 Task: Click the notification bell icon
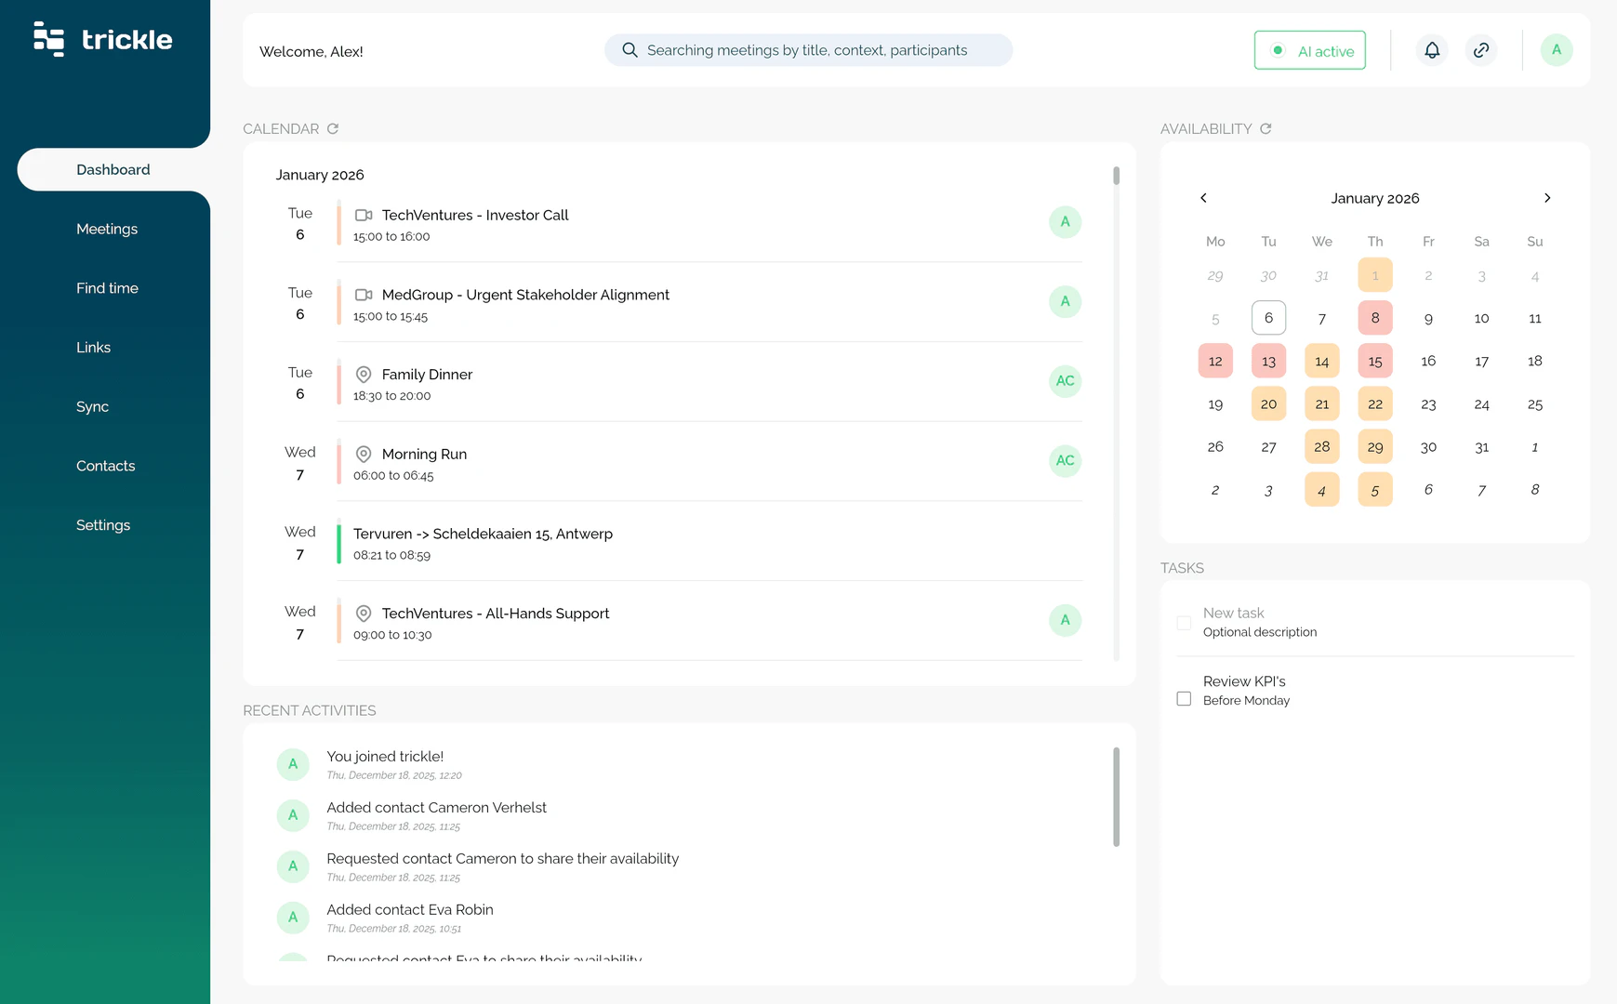coord(1431,49)
